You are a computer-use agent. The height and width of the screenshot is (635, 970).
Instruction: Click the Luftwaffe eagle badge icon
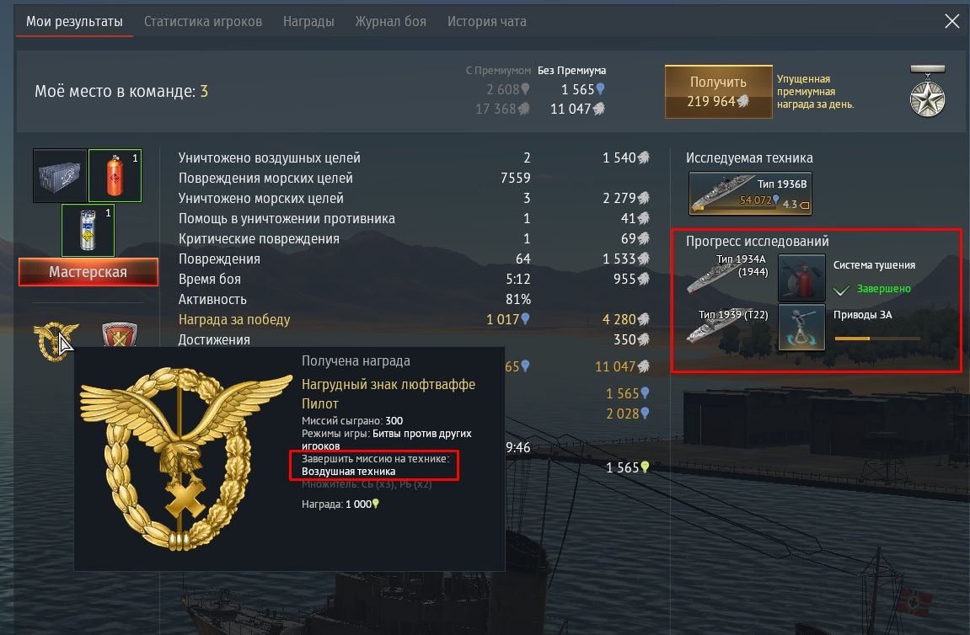[56, 340]
